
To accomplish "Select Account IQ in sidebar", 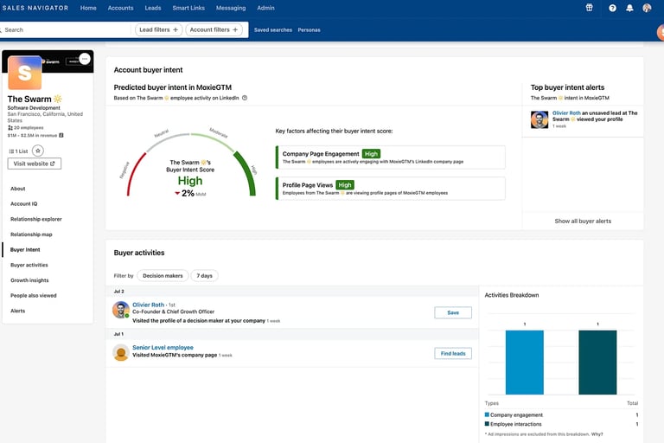I will coord(23,204).
